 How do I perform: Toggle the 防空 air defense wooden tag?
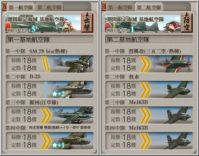[187, 23]
